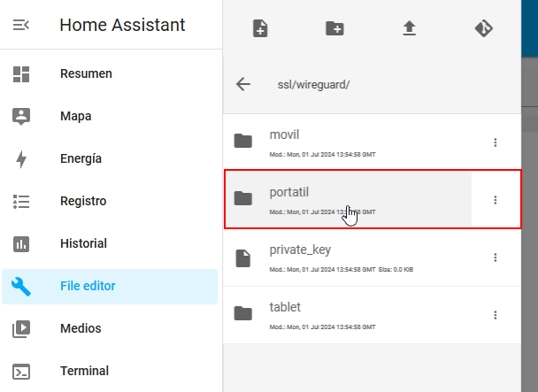This screenshot has width=538, height=392.
Task: Open the Git menu icon
Action: pyautogui.click(x=483, y=28)
